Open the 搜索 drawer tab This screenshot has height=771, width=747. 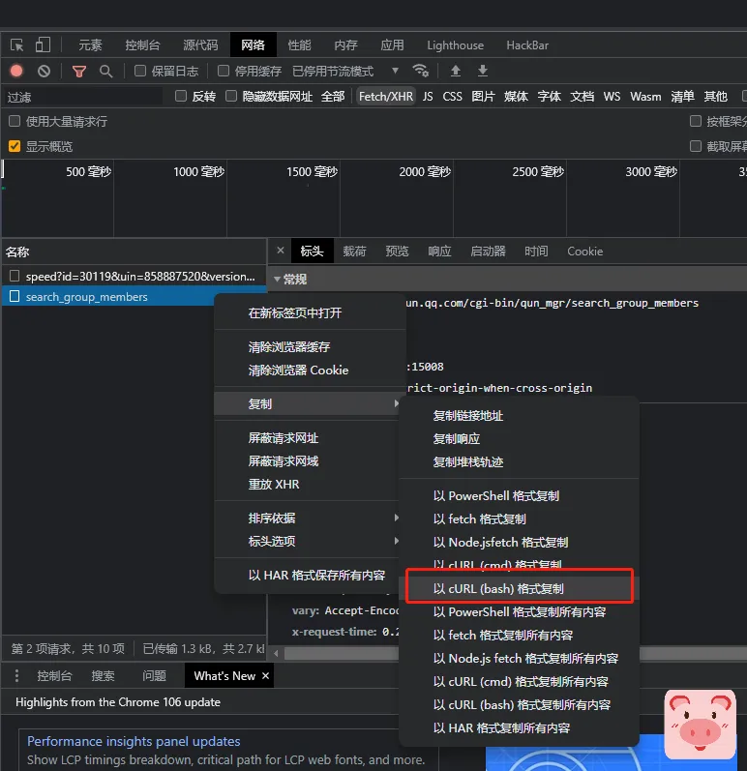[x=103, y=675]
